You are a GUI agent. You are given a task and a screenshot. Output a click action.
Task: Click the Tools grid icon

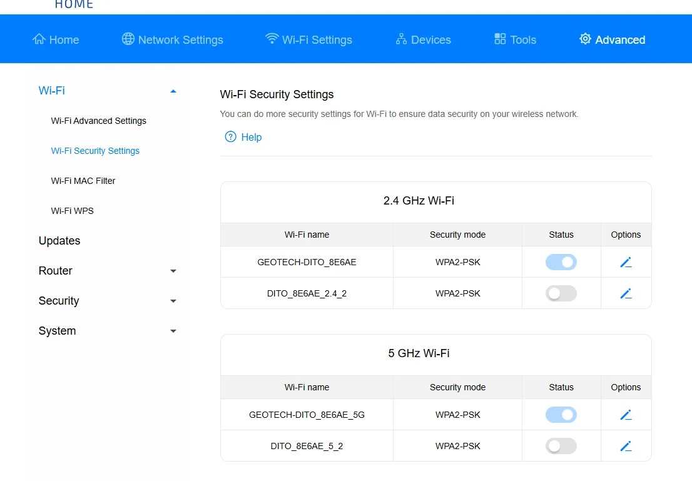click(x=500, y=39)
